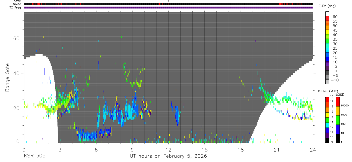Click the "Noise" row label at top left
This screenshot has width=352, height=162.
[17, 4]
